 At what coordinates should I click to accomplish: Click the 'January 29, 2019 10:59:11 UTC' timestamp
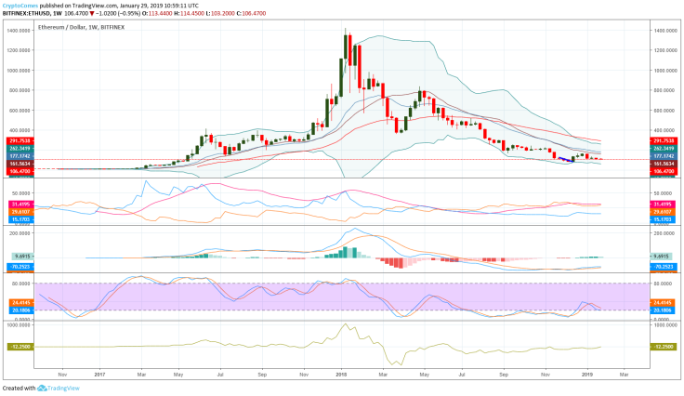tap(159, 6)
